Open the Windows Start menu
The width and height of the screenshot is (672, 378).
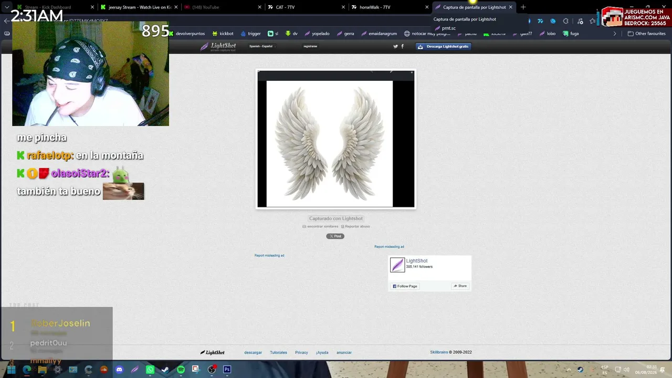pos(11,370)
